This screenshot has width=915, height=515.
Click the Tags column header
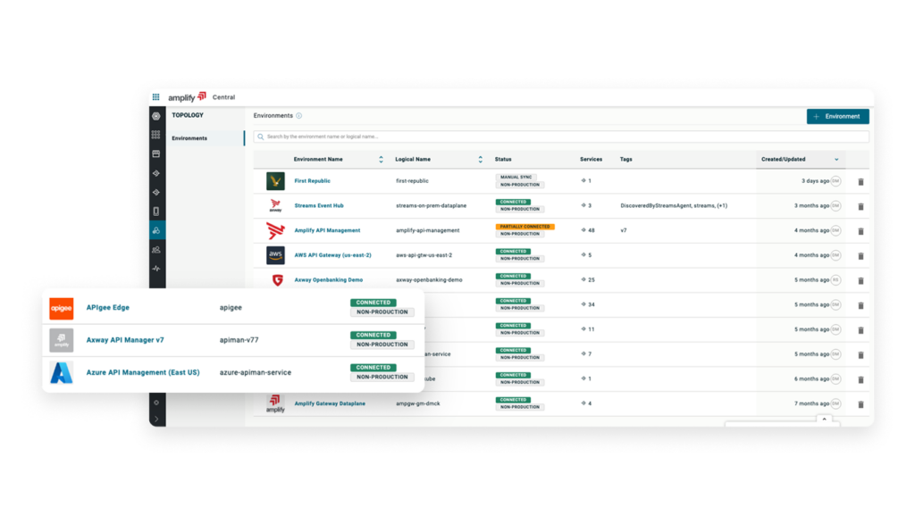pyautogui.click(x=625, y=159)
